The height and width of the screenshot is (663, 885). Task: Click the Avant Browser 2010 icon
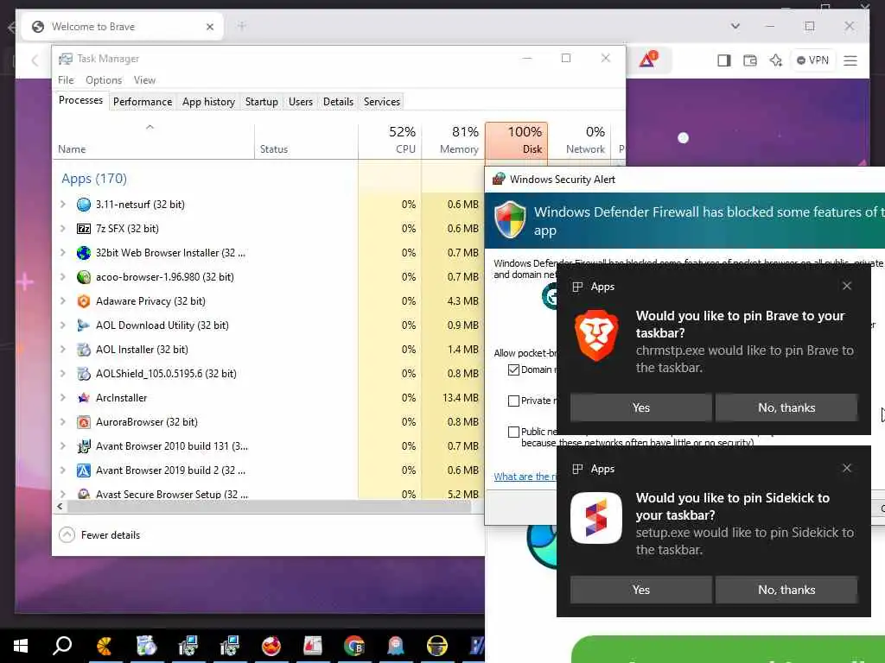point(84,446)
